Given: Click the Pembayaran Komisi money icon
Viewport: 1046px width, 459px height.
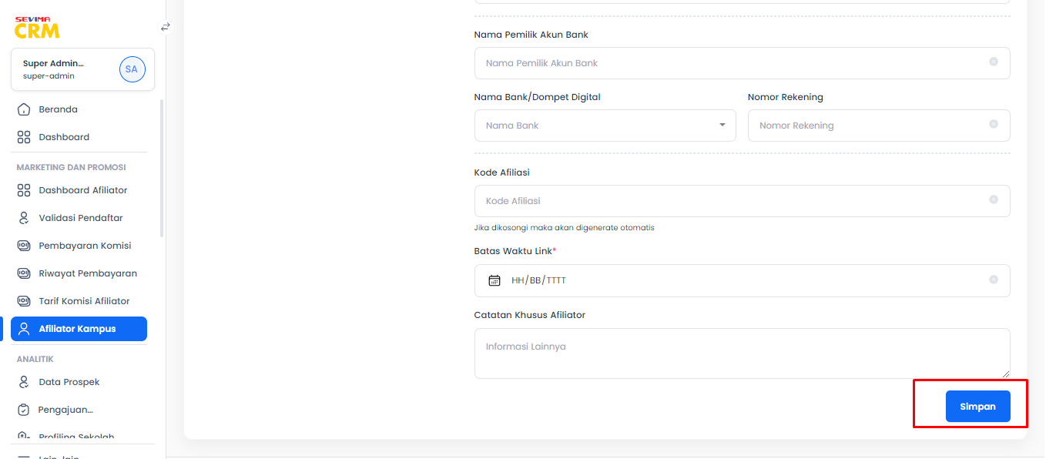Looking at the screenshot, I should tap(24, 246).
